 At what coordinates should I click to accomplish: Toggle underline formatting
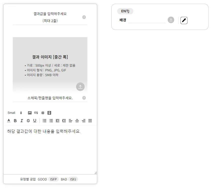pos(35,121)
